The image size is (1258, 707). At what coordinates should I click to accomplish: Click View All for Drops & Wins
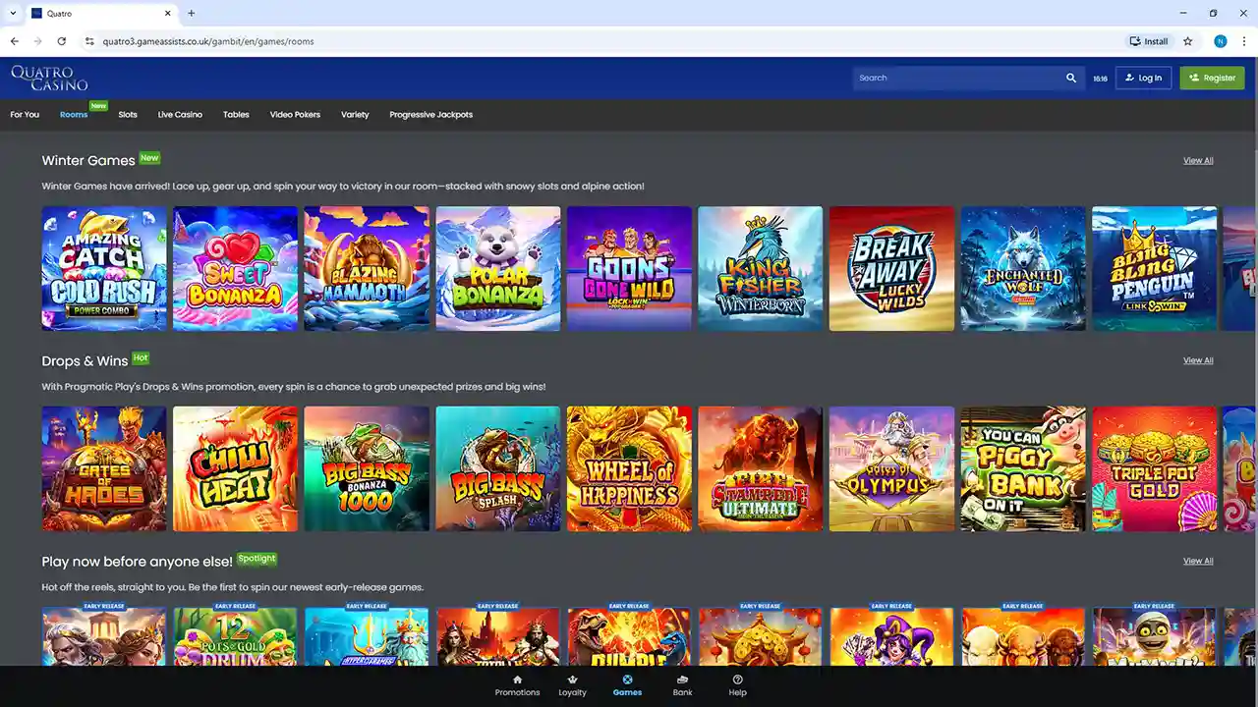[1197, 361]
